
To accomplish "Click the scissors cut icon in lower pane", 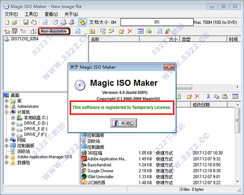I will [x=208, y=96].
